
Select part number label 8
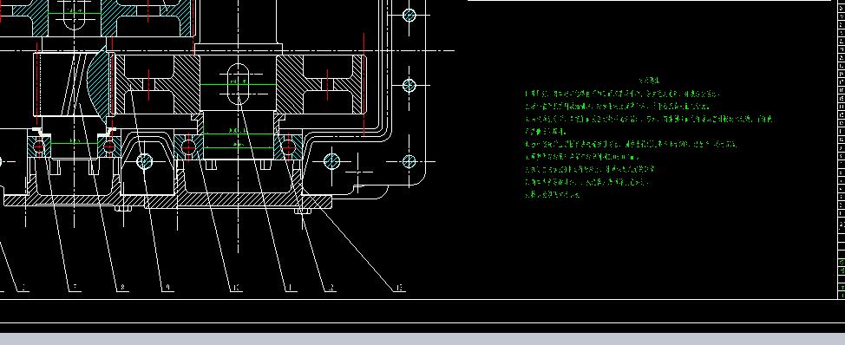click(x=123, y=288)
